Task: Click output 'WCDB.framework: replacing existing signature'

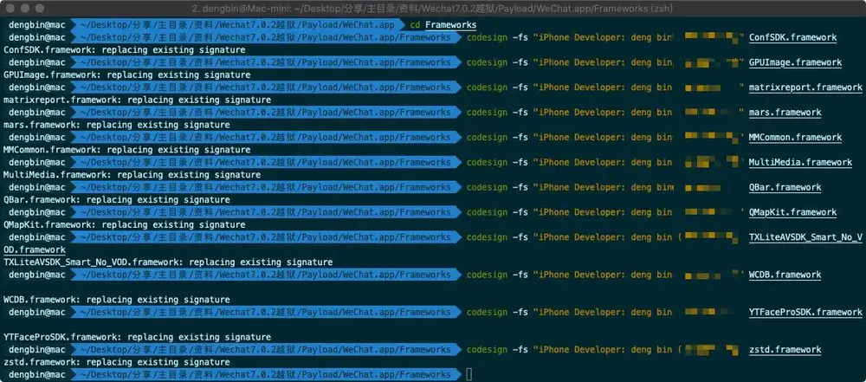Action: pos(117,300)
